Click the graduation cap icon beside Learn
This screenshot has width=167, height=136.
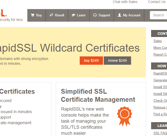point(73,15)
